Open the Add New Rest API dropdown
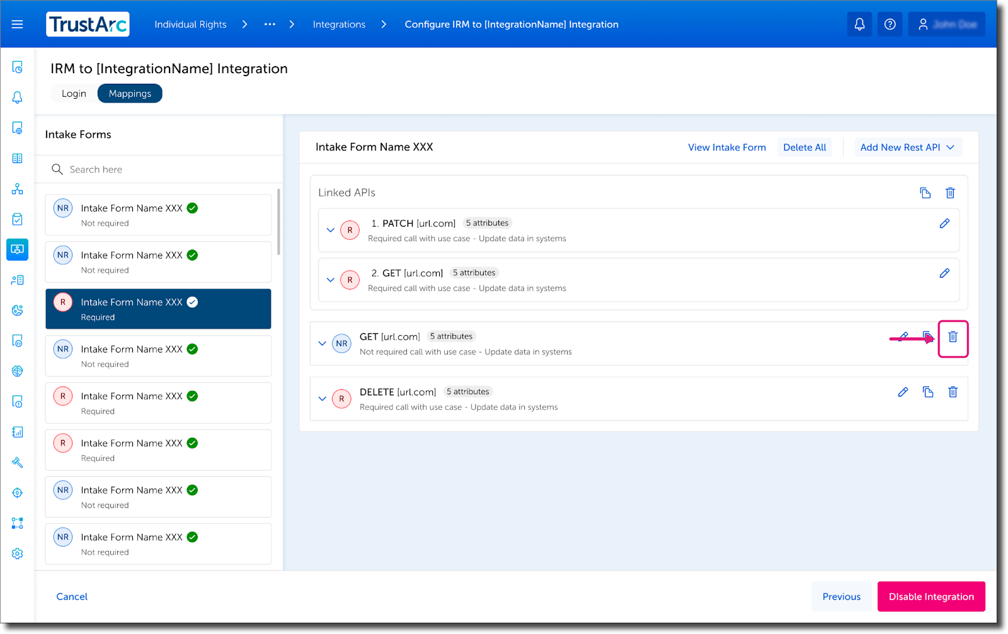1008x634 pixels. [908, 147]
